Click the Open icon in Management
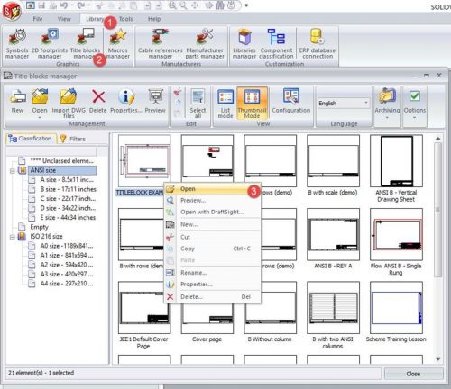 tap(40, 97)
